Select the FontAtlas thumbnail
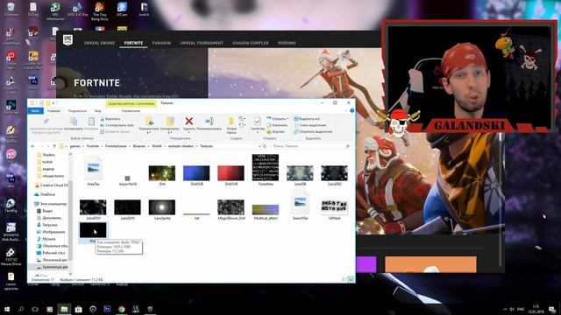This screenshot has width=561, height=315. pyautogui.click(x=265, y=167)
